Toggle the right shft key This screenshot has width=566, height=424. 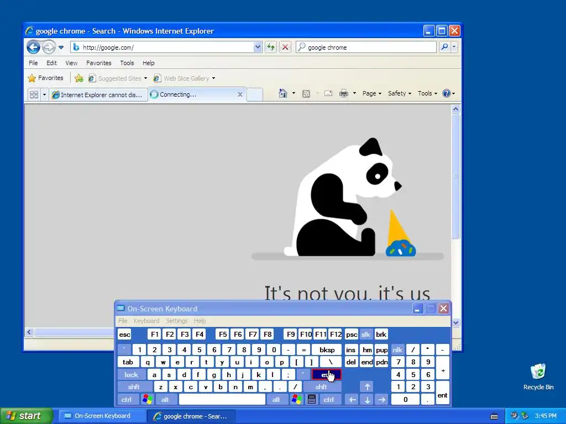pyautogui.click(x=321, y=387)
